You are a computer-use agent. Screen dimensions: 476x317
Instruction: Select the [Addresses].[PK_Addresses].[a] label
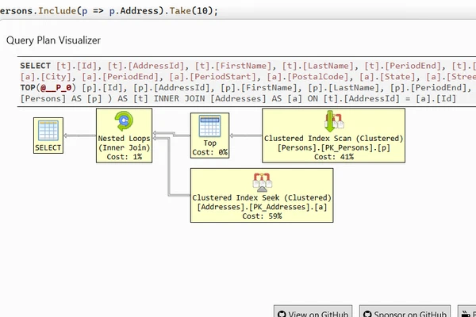click(262, 207)
